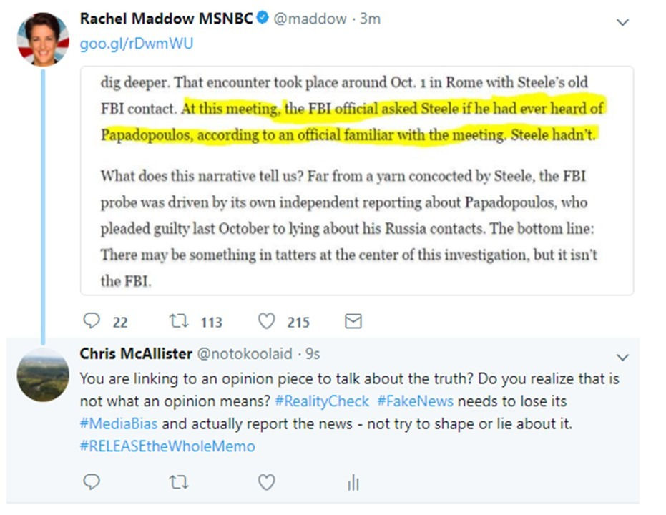Open the highlighted article excerpt image
This screenshot has width=666, height=515.
[356, 180]
